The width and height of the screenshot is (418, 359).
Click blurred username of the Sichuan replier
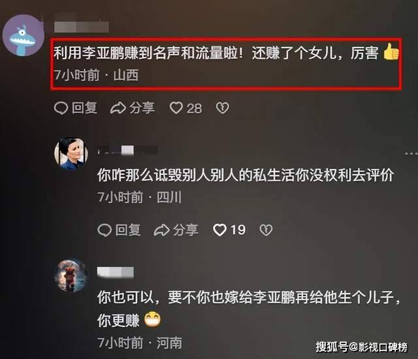point(128,150)
